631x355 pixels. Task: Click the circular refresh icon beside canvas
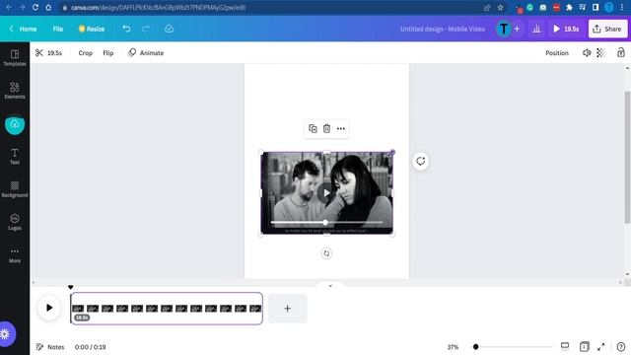[421, 161]
